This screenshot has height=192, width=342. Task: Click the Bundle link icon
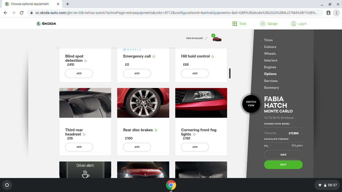click(124, 49)
